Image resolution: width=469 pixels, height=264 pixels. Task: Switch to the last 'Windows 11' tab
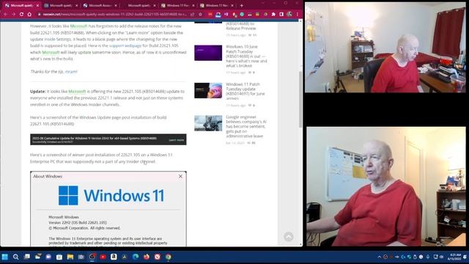217,5
